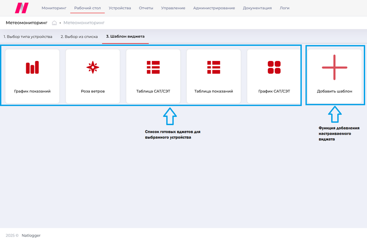Click the grey Метеомониторинг breadcrumb link
Image resolution: width=367 pixels, height=242 pixels.
(x=84, y=22)
